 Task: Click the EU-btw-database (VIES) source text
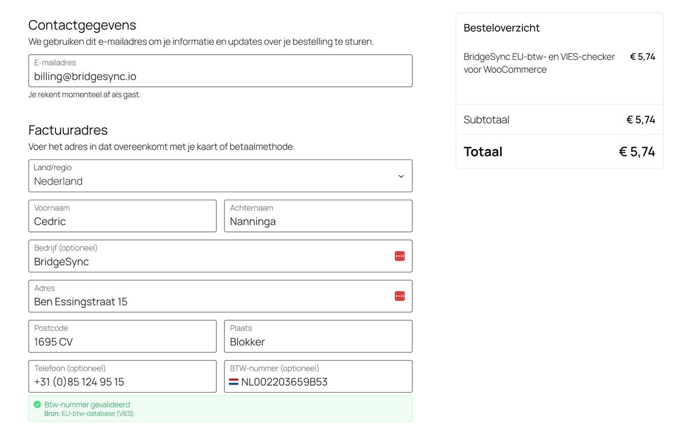98,413
